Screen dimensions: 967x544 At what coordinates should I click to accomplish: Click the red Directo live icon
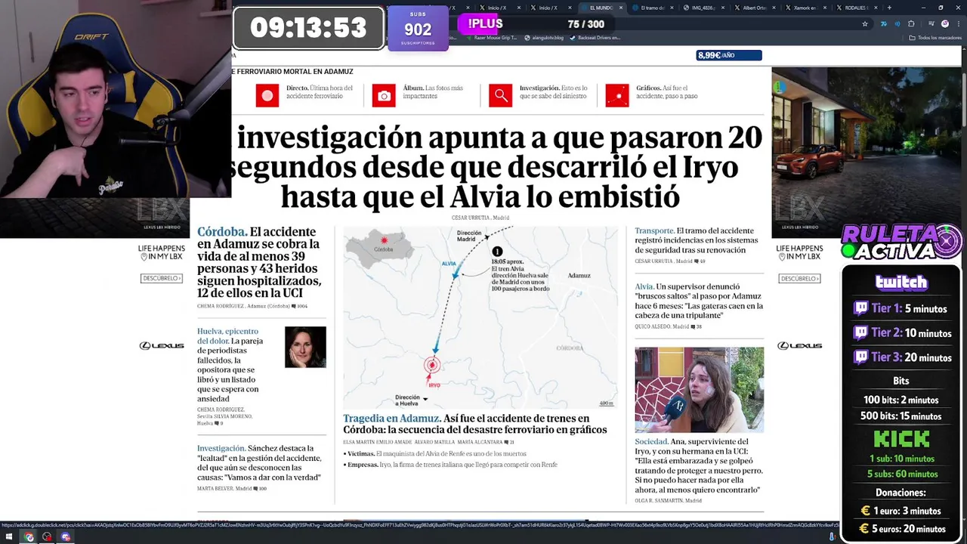pyautogui.click(x=267, y=95)
